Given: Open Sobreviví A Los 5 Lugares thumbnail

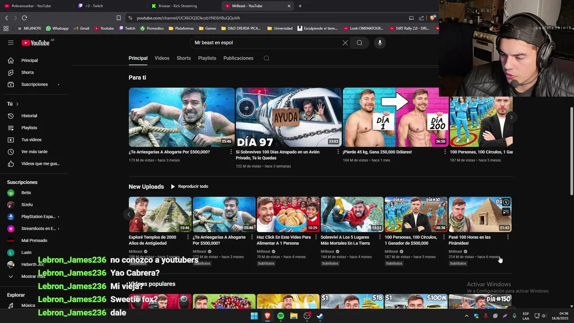Looking at the screenshot, I should (x=352, y=214).
